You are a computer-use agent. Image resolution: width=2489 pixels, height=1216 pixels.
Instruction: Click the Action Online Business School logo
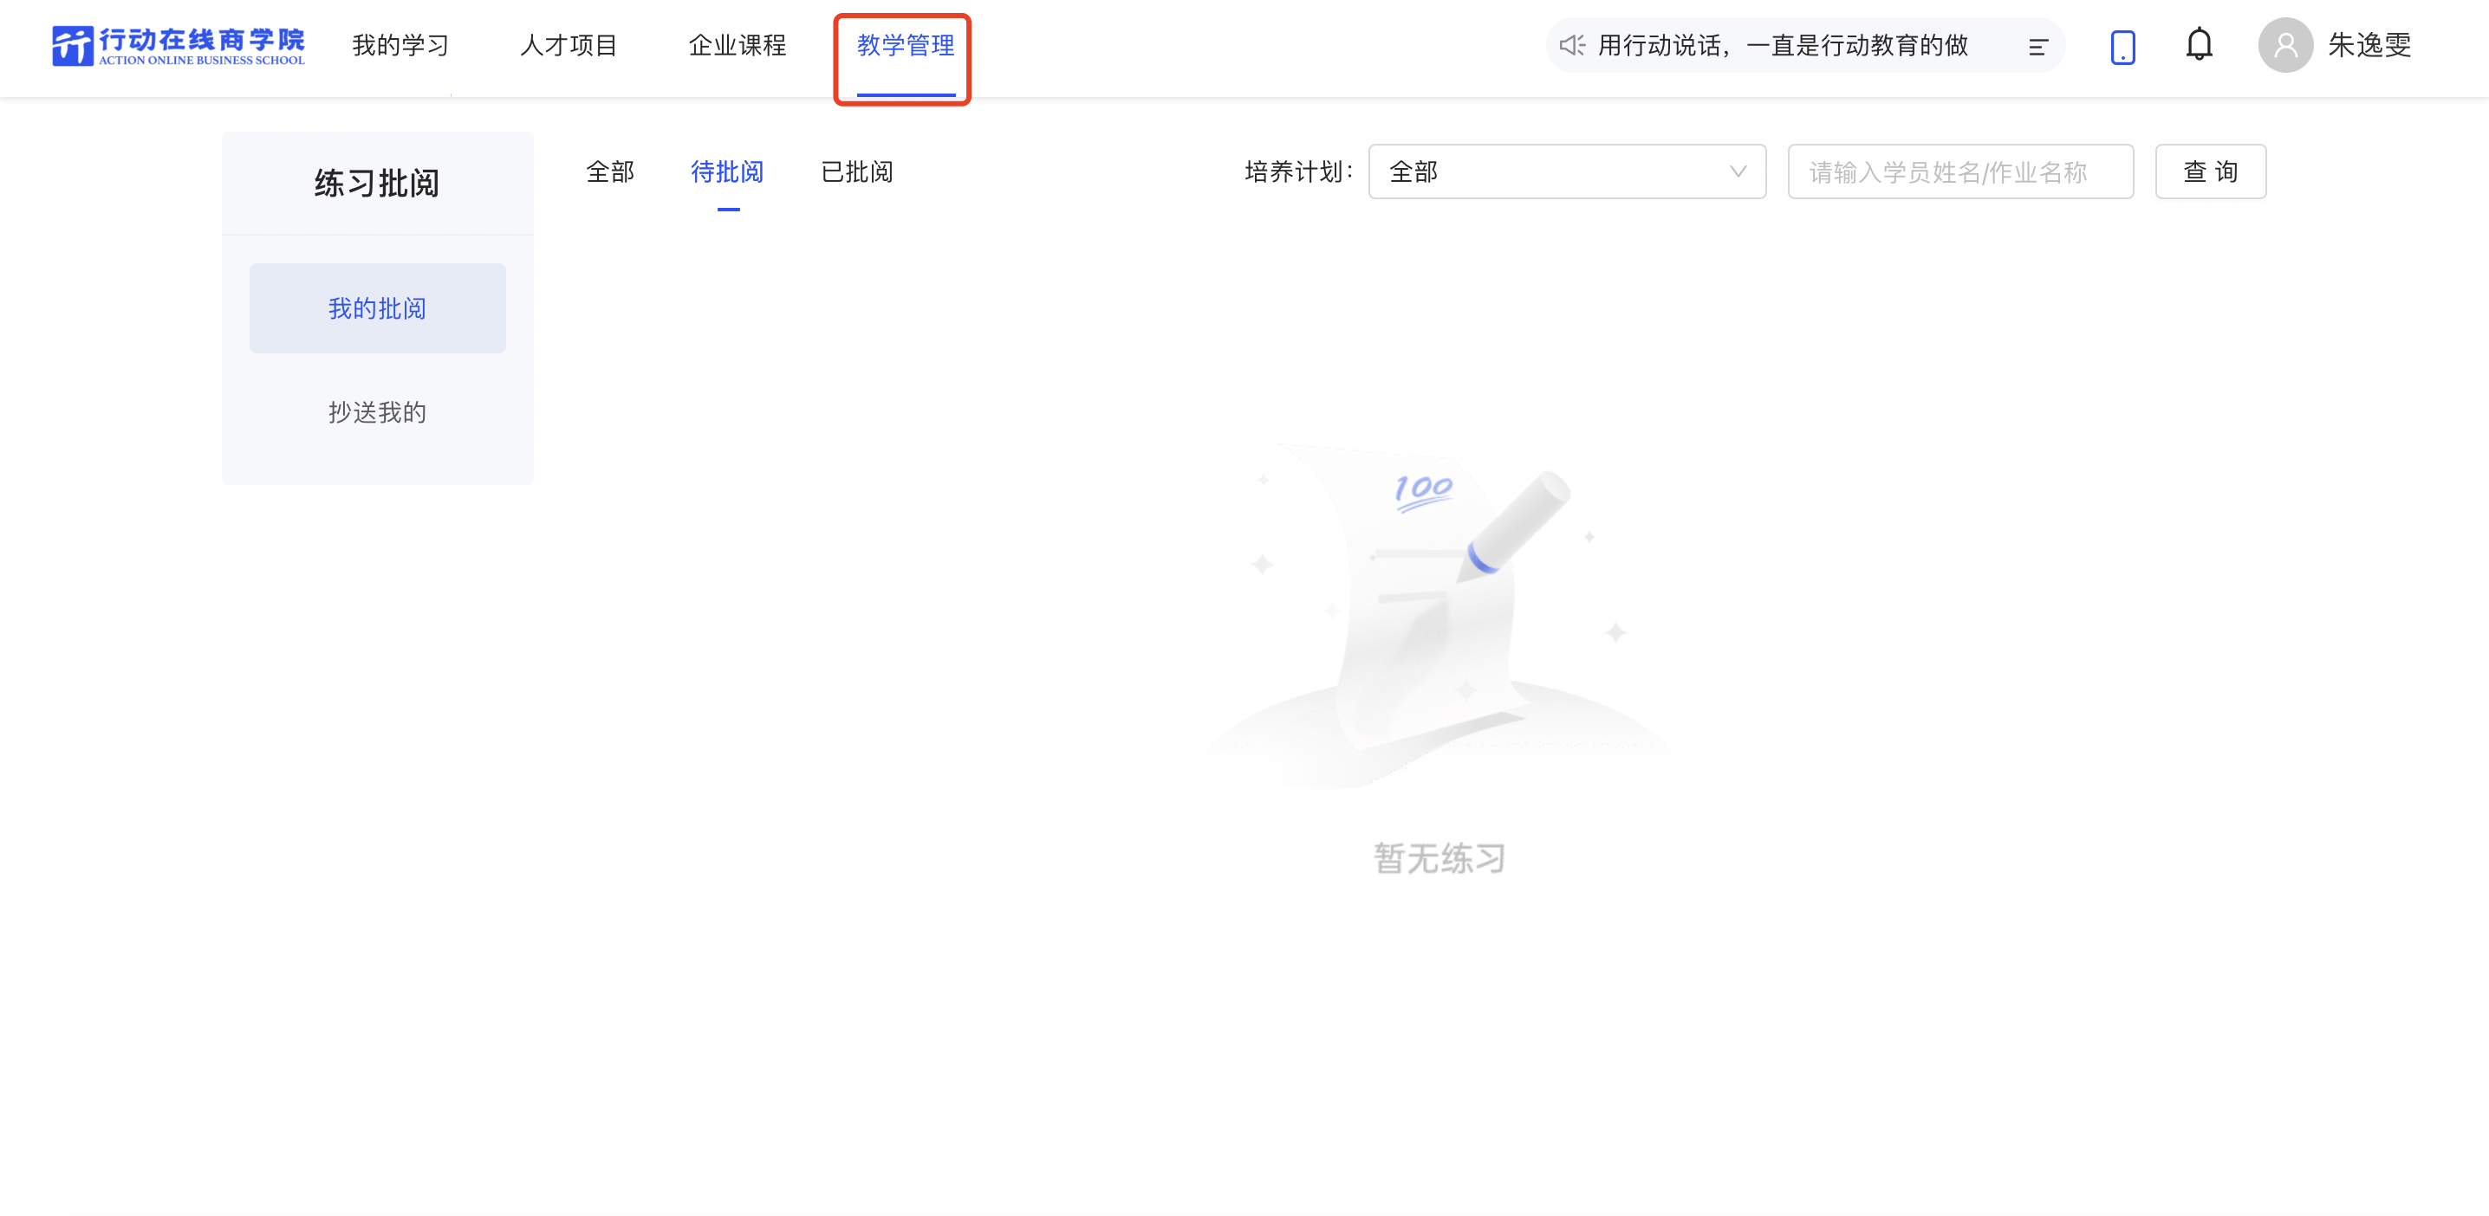[x=179, y=45]
